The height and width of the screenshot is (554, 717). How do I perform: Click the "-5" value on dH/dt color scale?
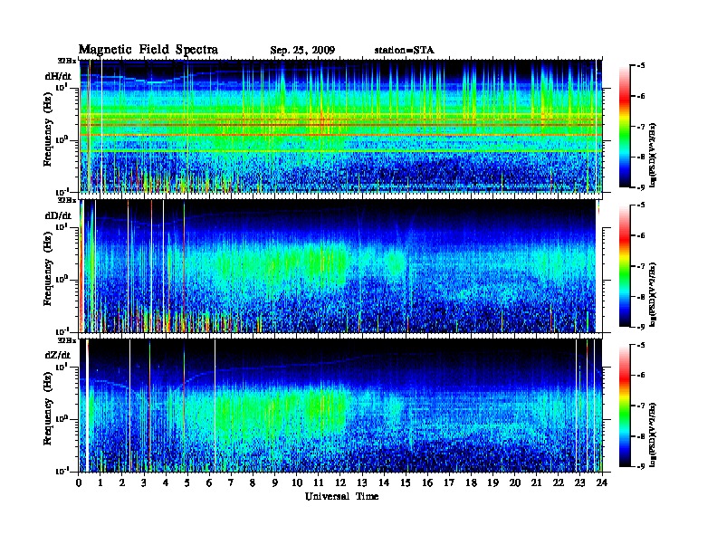641,66
